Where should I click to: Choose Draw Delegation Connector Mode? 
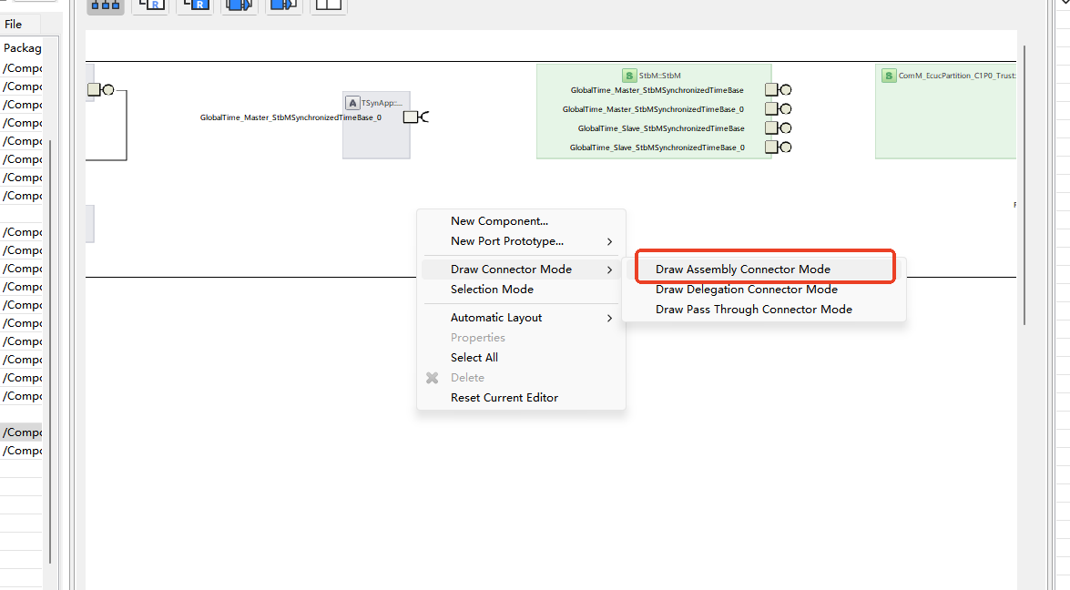[746, 290]
